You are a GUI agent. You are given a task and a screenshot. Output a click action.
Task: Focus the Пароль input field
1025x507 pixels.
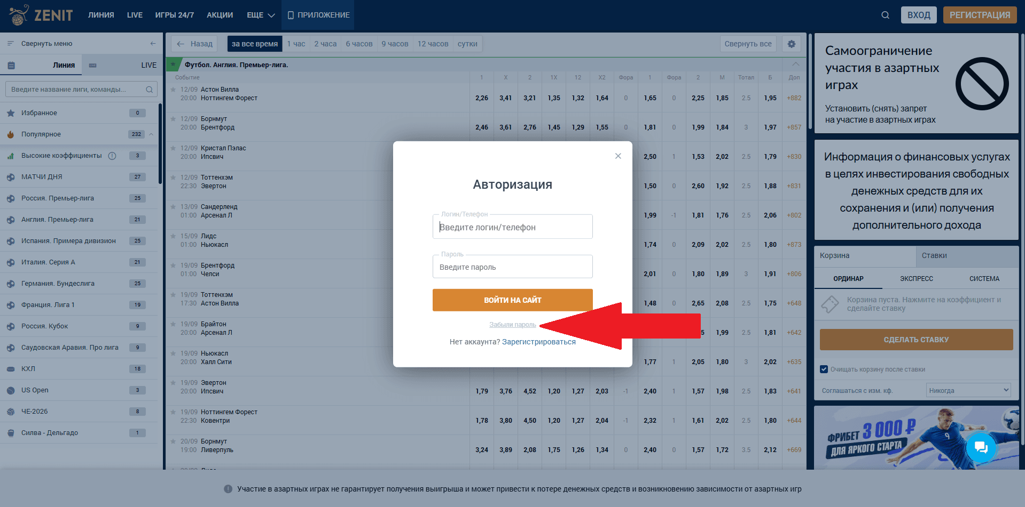tap(512, 267)
